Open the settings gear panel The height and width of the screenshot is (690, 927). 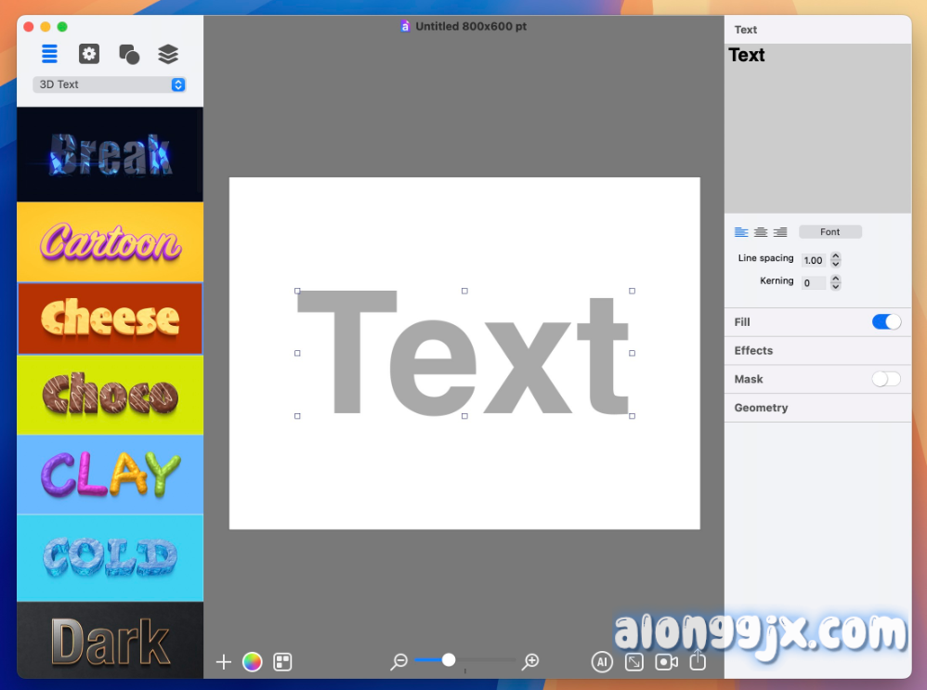pos(89,54)
